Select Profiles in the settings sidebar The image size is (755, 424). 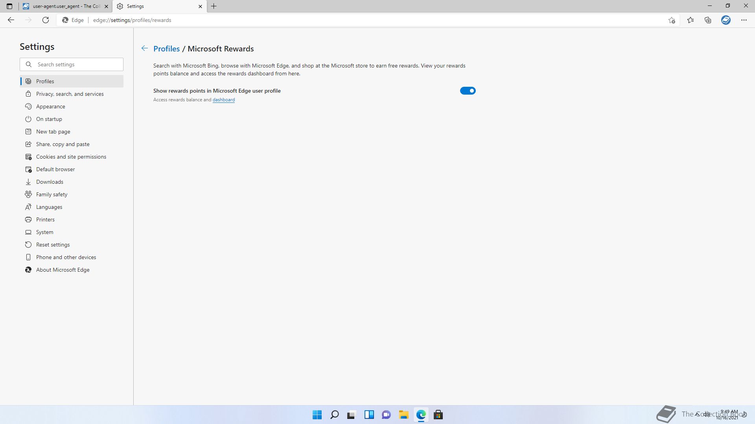(x=72, y=81)
